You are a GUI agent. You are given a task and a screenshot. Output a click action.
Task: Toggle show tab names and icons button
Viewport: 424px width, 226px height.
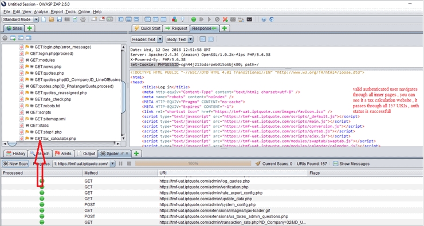[109, 19]
